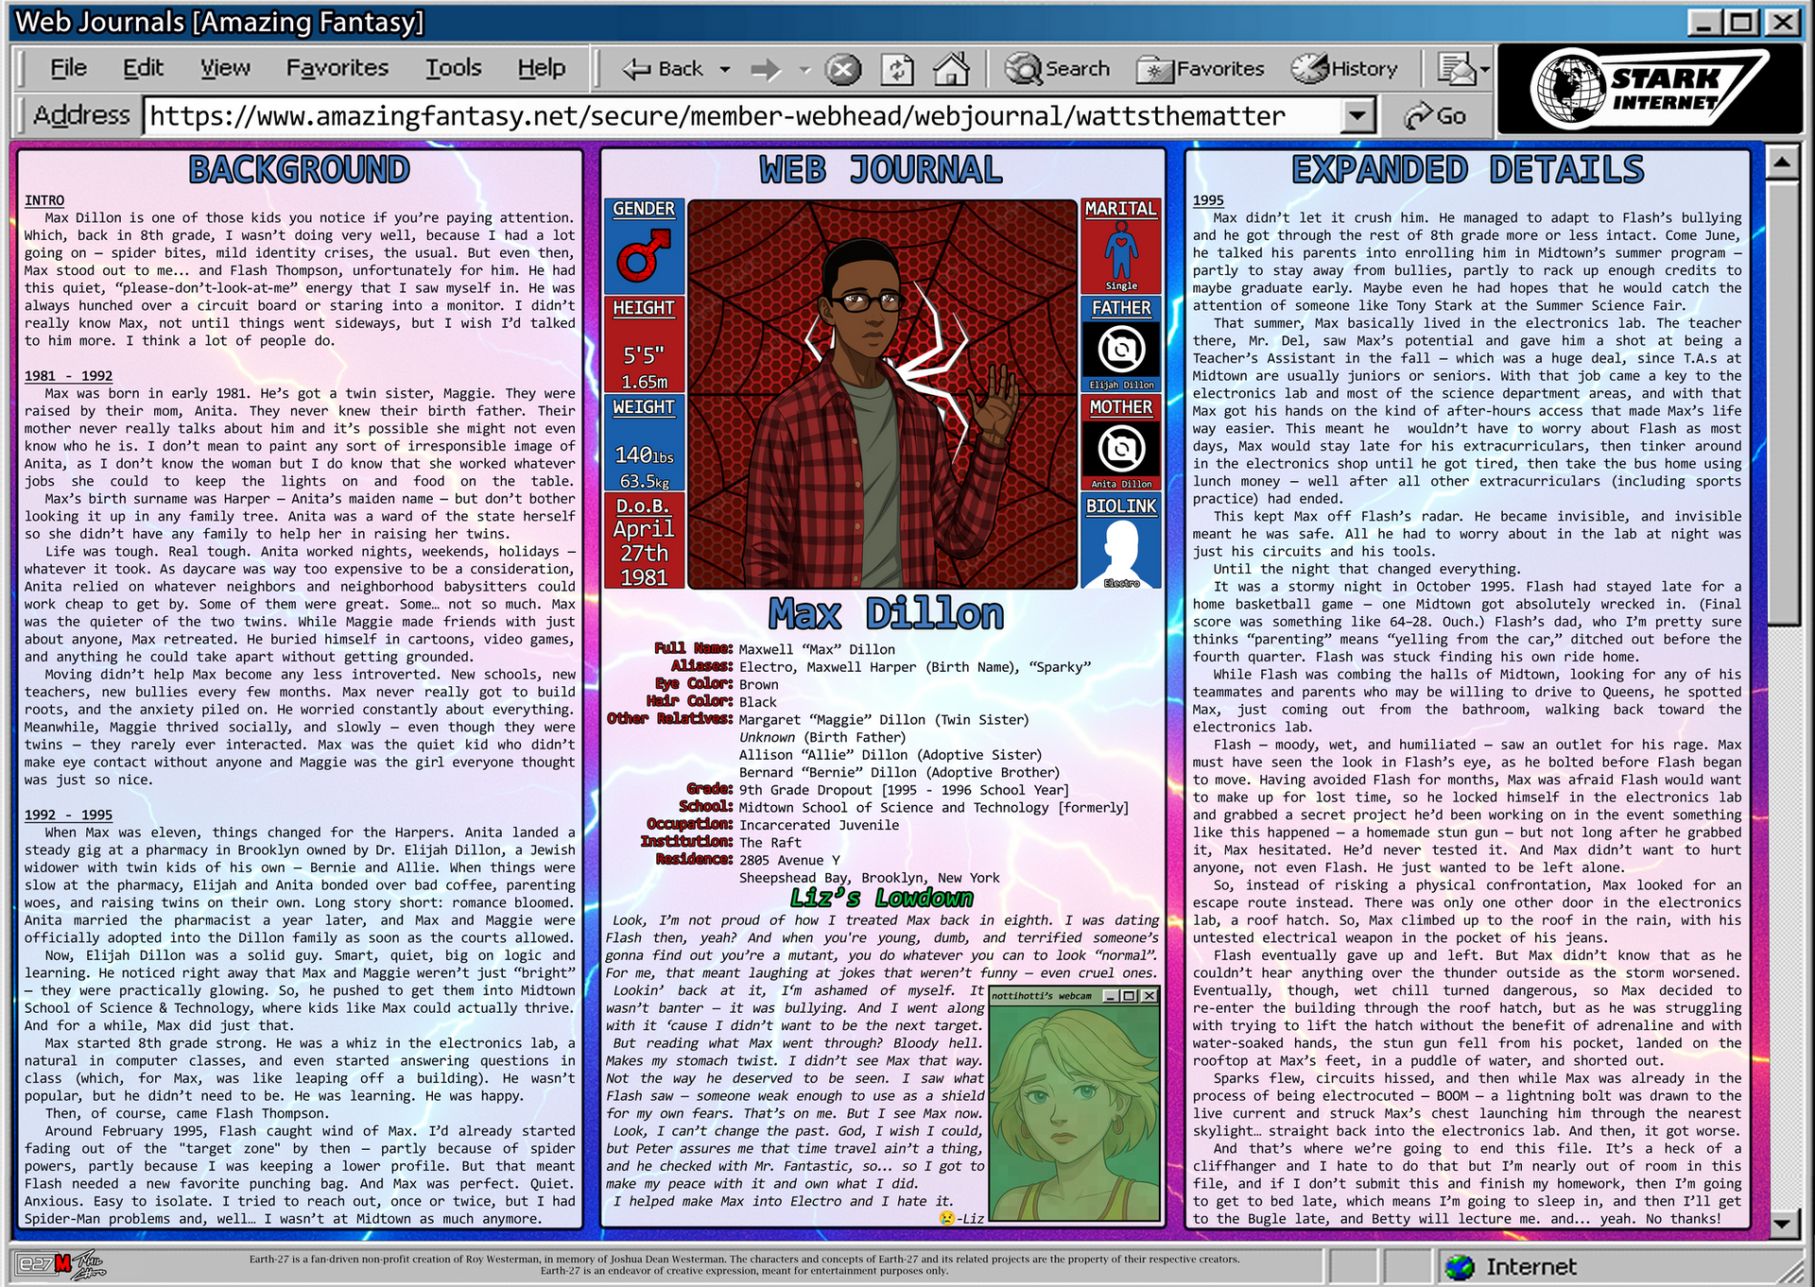Maximize nottihotti's webcam window
Screen dimensions: 1815x1287
coord(1130,995)
